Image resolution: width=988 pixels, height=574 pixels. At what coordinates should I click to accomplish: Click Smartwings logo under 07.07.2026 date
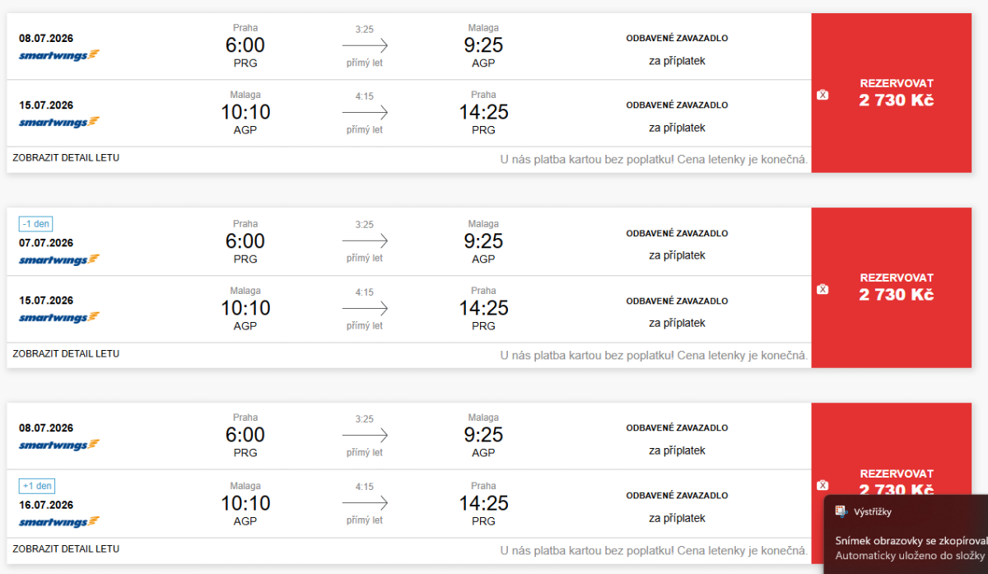pos(58,260)
